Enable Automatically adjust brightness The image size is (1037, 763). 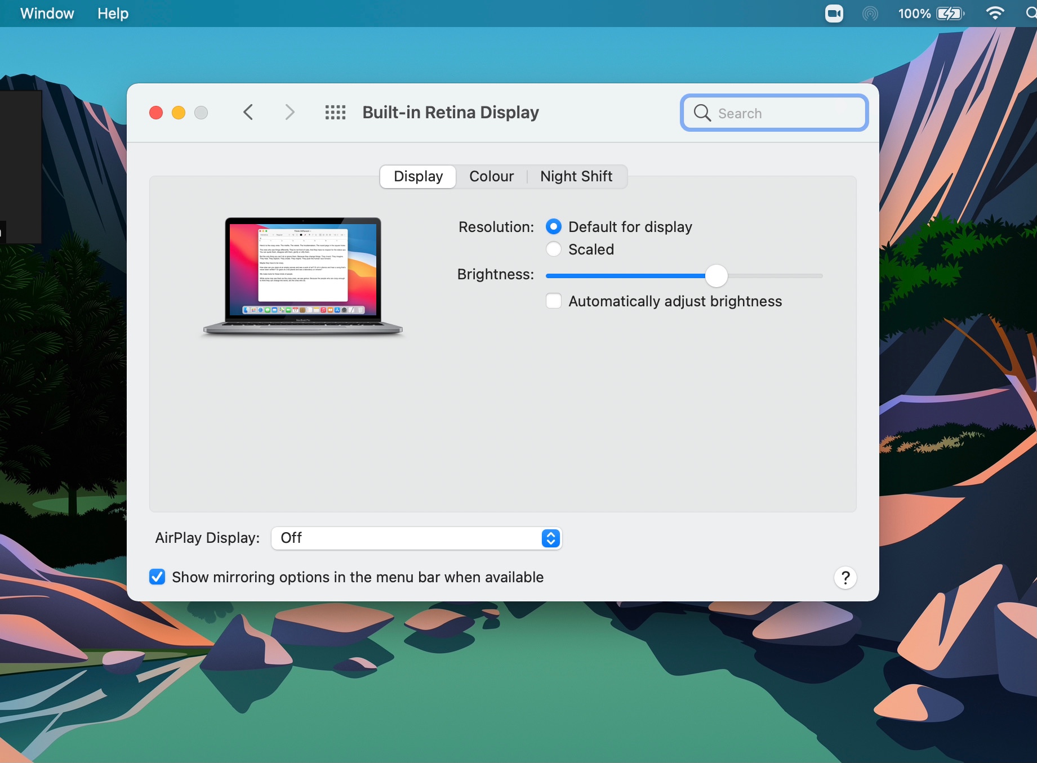pos(554,301)
